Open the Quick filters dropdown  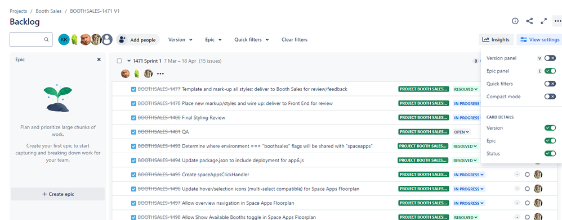coord(252,40)
